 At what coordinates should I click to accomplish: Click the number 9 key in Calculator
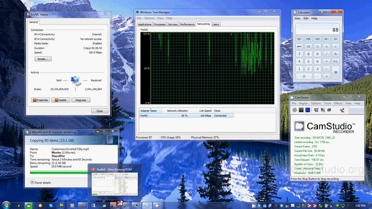click(317, 54)
